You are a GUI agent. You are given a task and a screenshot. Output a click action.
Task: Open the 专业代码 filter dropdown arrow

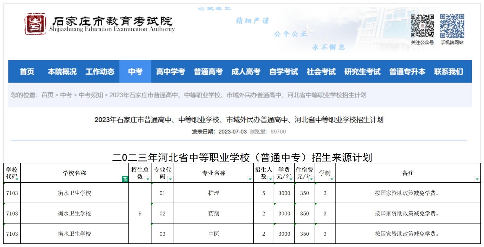pos(170,179)
